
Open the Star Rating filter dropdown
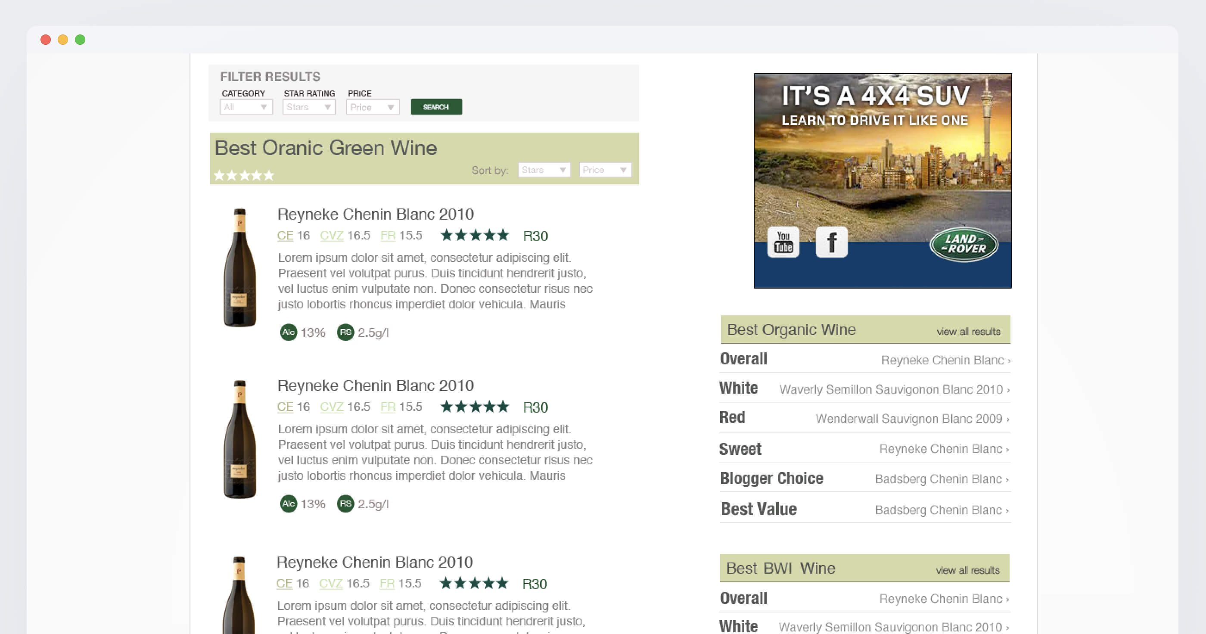coord(309,107)
